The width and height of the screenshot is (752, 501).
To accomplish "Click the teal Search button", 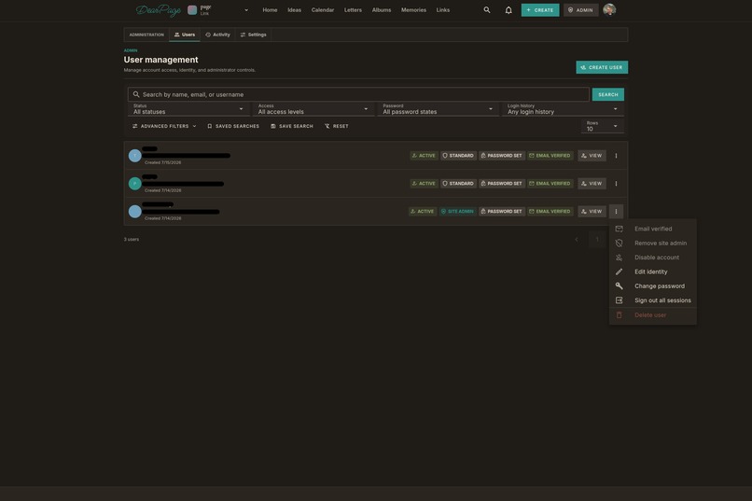I will pos(608,94).
